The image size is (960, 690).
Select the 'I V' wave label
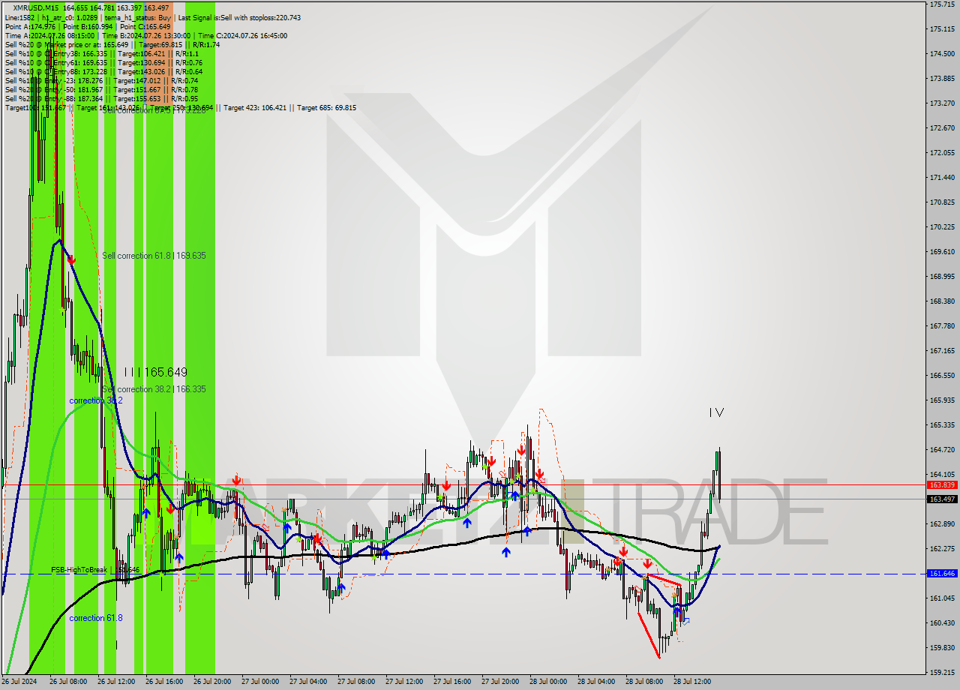716,412
